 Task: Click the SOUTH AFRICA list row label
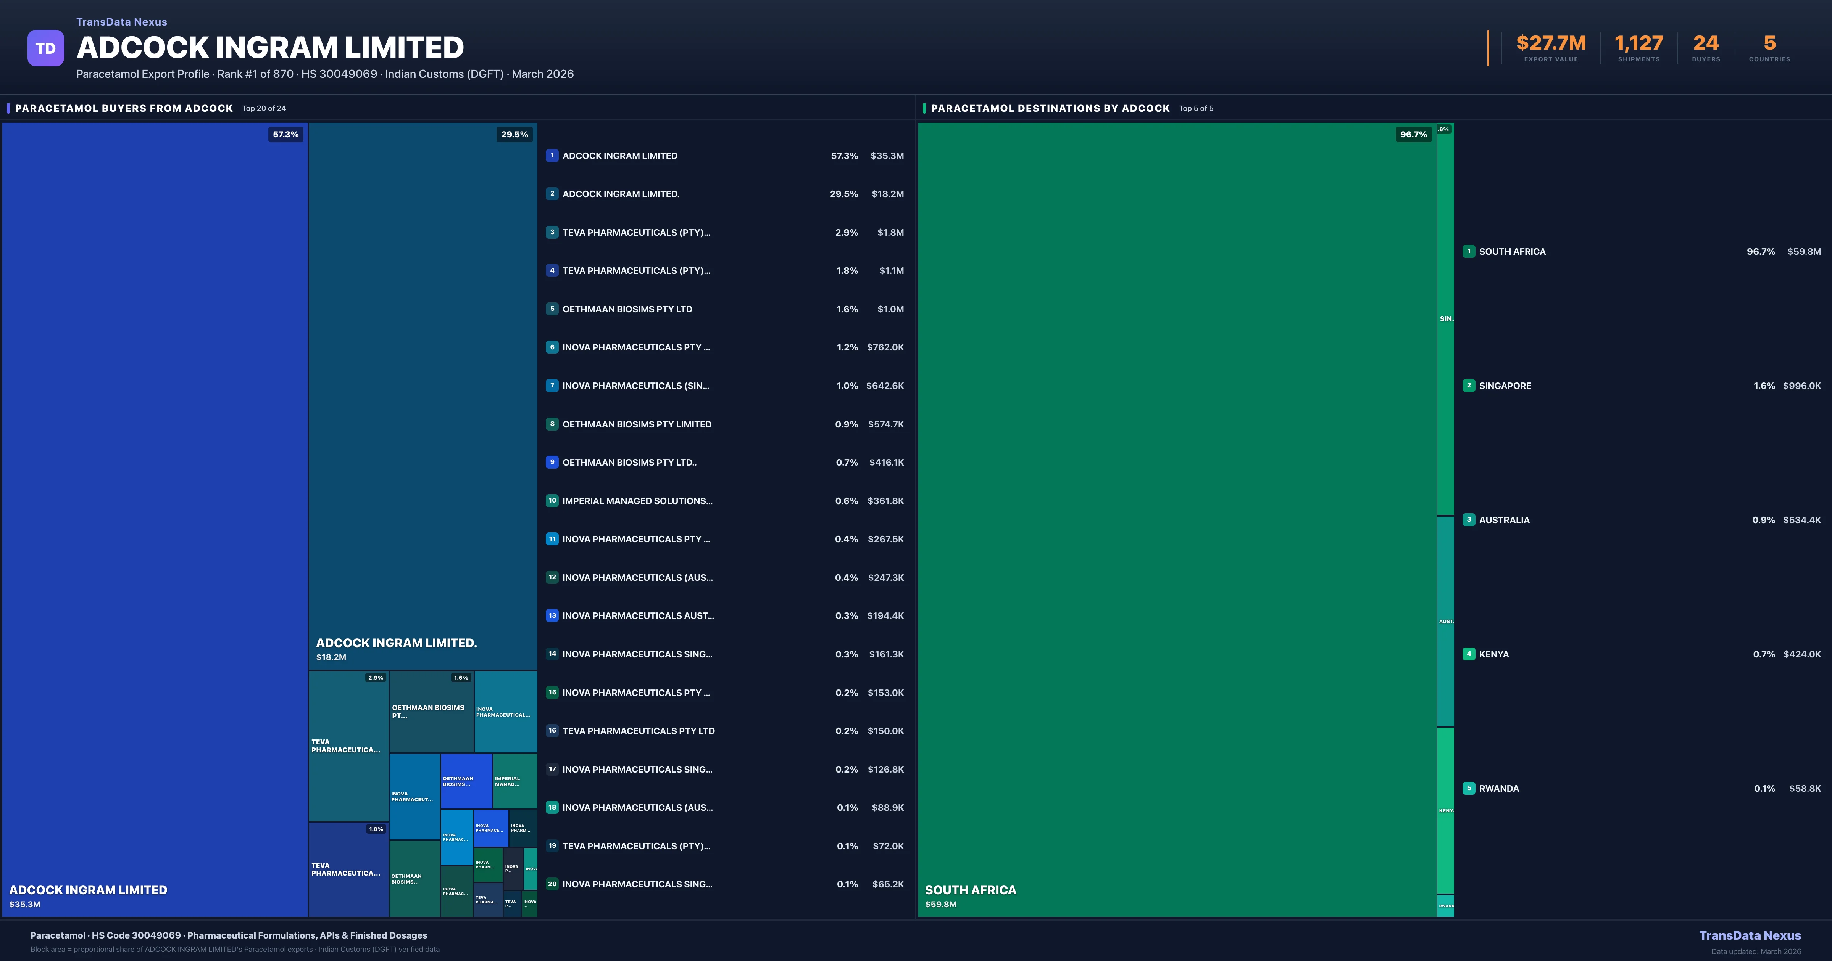pyautogui.click(x=1512, y=252)
